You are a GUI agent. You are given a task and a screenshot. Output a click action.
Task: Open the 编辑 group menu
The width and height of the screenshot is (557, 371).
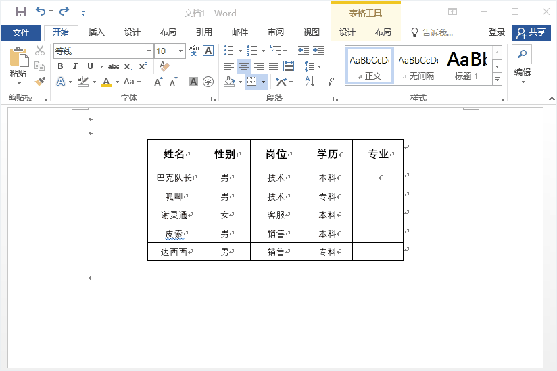coord(522,76)
